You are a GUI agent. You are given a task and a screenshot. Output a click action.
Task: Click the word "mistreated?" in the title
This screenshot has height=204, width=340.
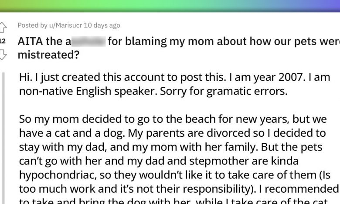[45, 54]
